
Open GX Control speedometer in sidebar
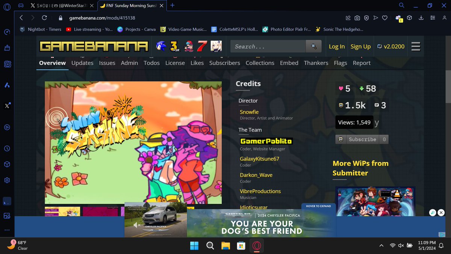tap(7, 32)
